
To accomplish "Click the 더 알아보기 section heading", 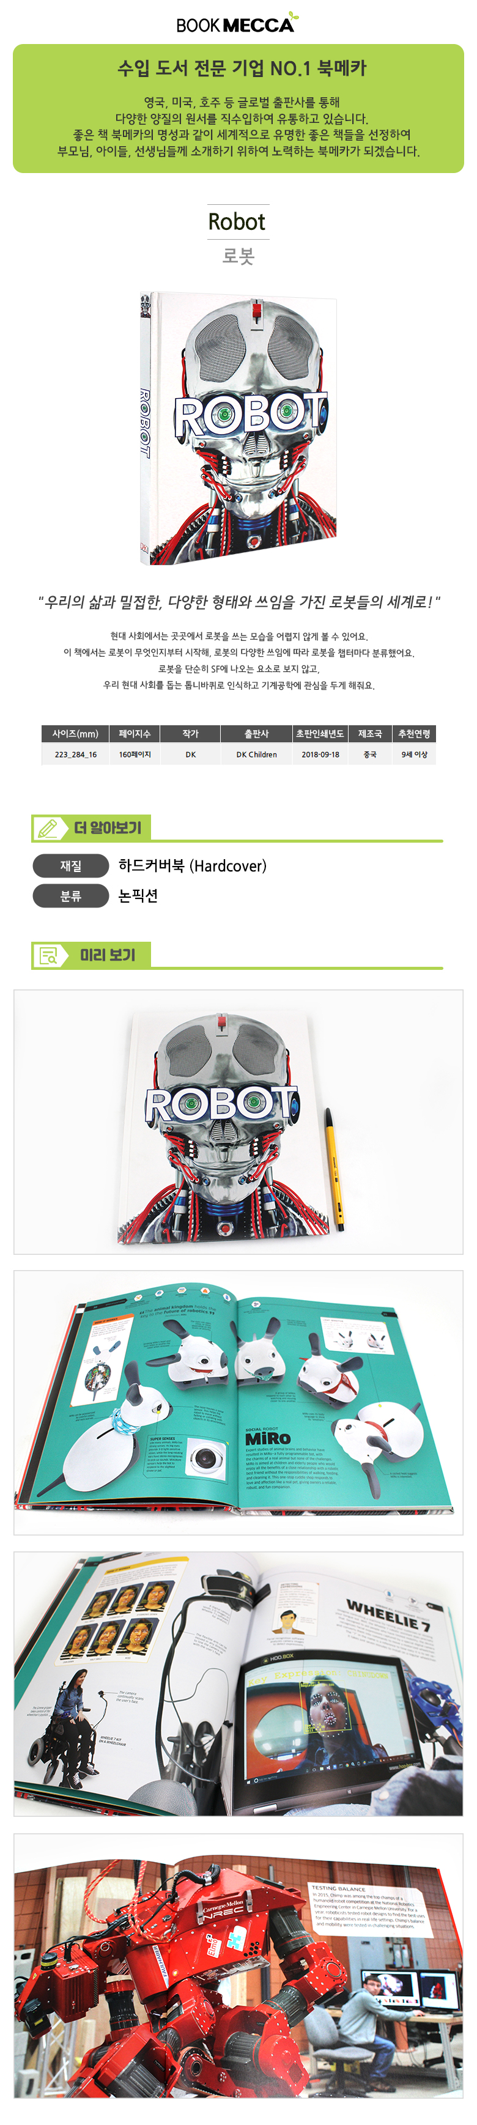I will (x=107, y=828).
